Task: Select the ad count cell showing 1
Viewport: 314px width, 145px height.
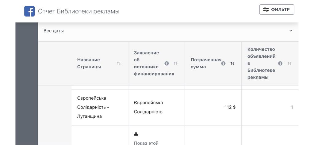Action: tap(270, 107)
